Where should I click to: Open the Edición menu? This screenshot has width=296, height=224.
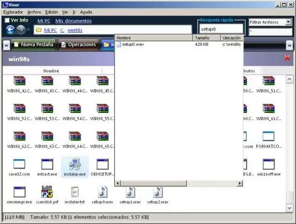coord(52,12)
